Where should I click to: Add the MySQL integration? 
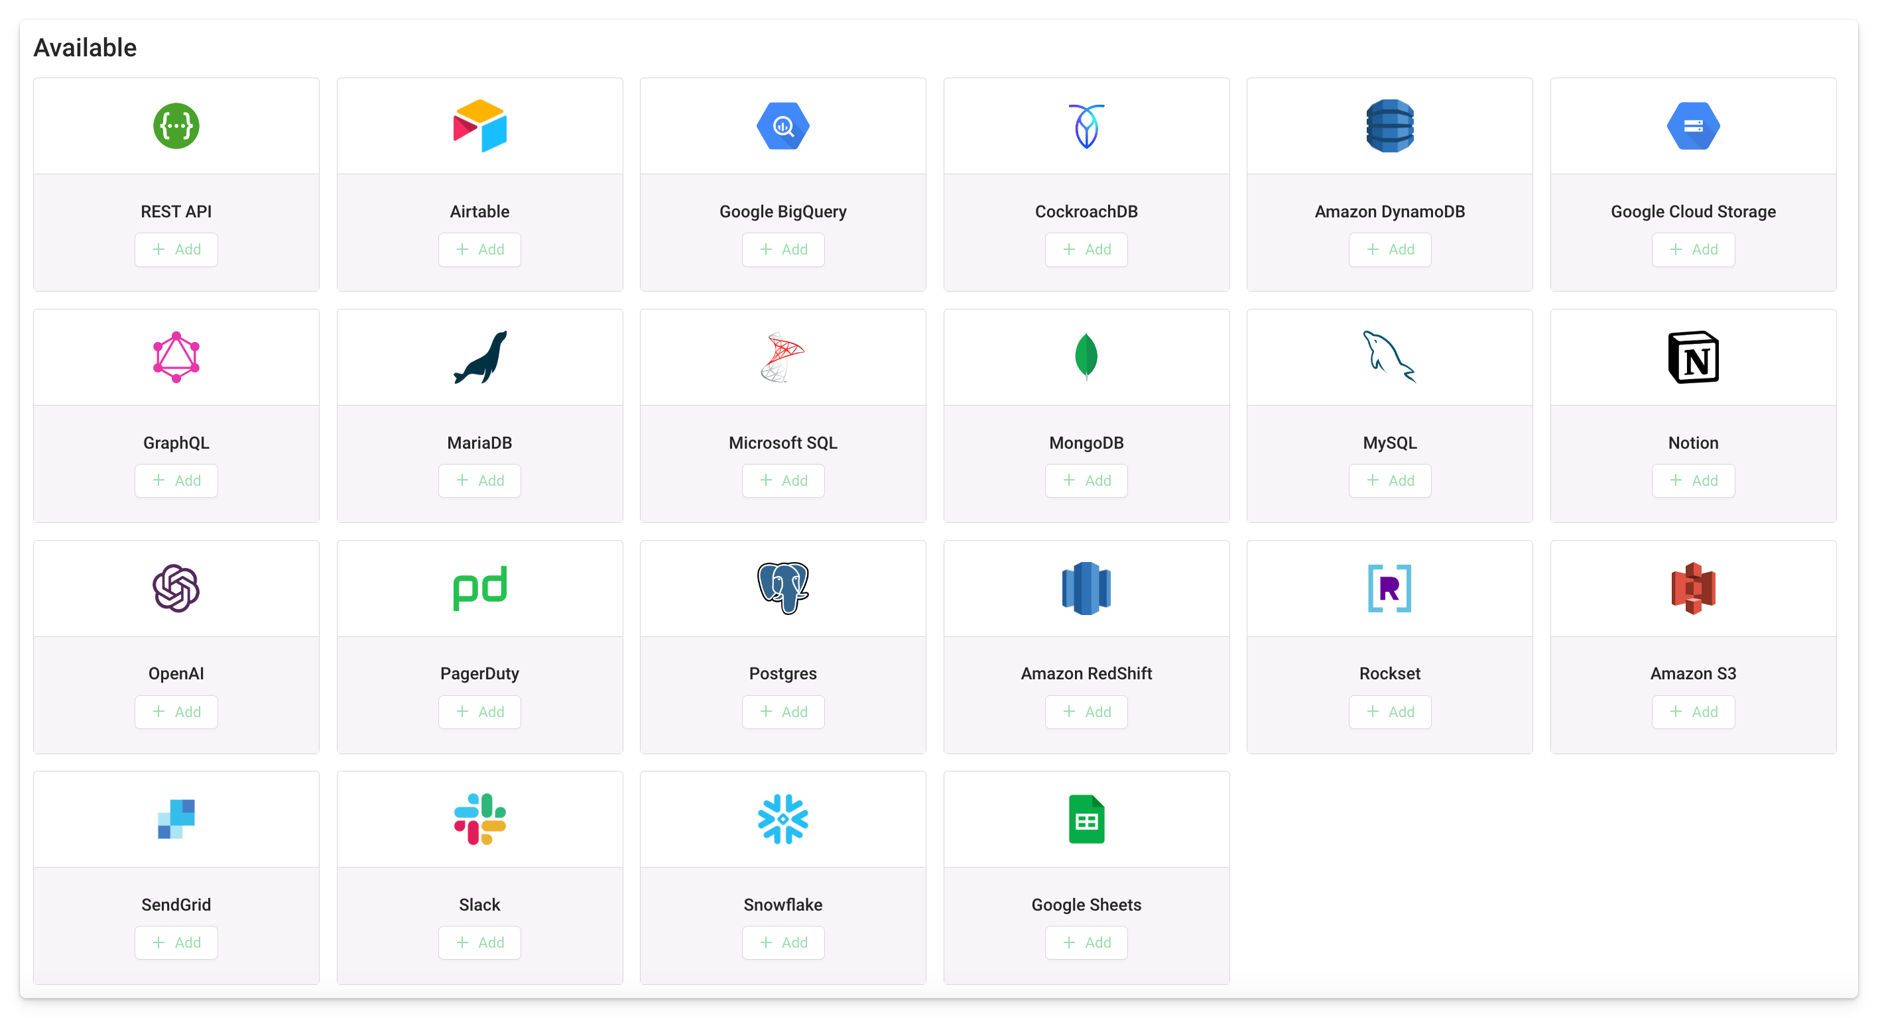point(1389,480)
